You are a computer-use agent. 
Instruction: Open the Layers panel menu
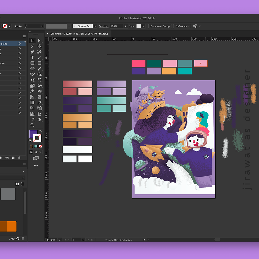point(24,36)
